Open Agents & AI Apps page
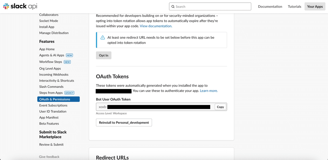Screen dimensions: 328x160 (x=52, y=55)
